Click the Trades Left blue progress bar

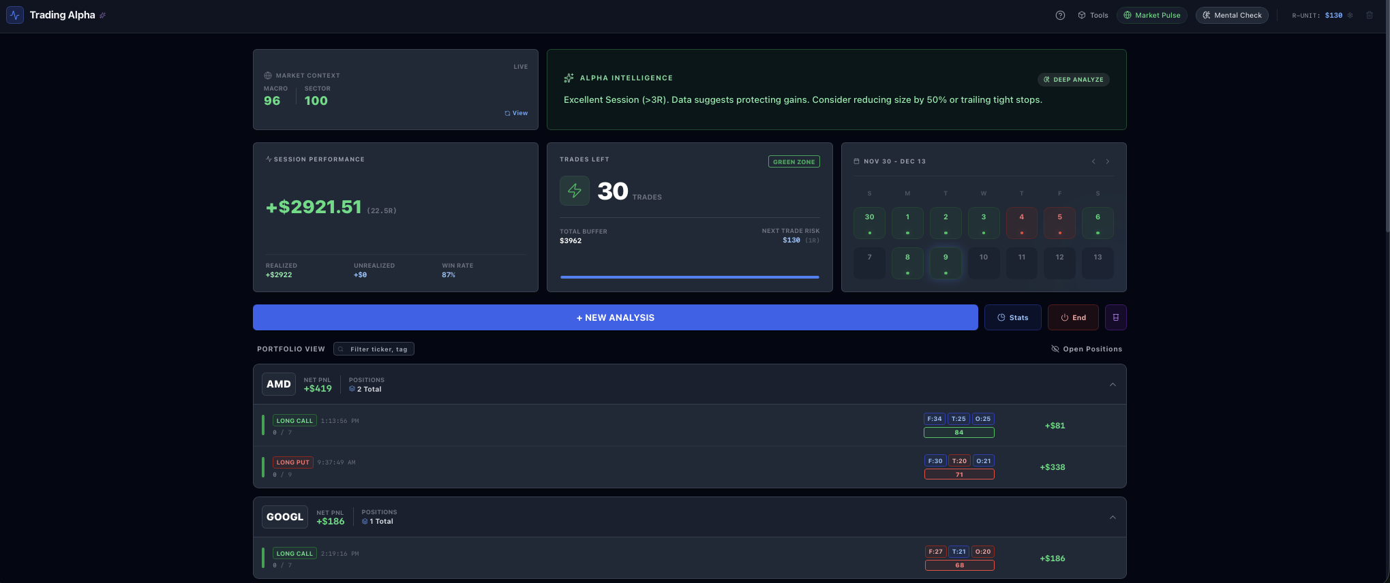click(x=689, y=277)
